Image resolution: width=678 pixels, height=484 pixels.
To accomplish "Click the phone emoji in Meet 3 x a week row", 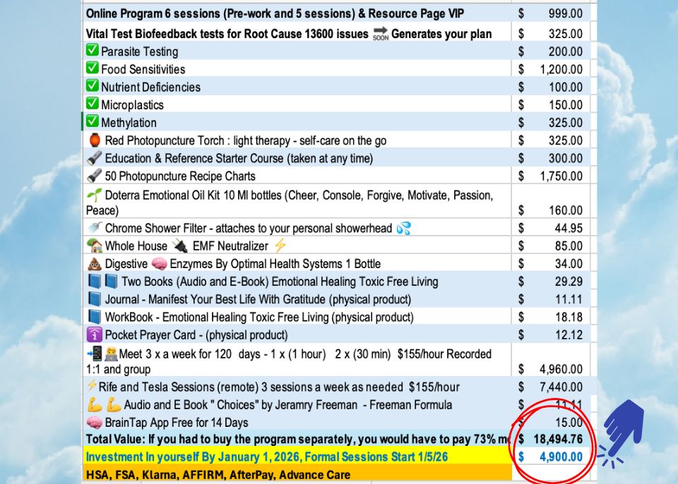I will [x=95, y=353].
